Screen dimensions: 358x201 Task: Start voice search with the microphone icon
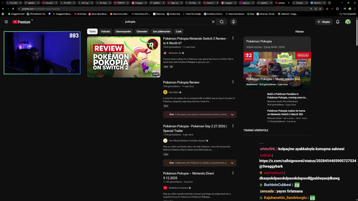(234, 22)
